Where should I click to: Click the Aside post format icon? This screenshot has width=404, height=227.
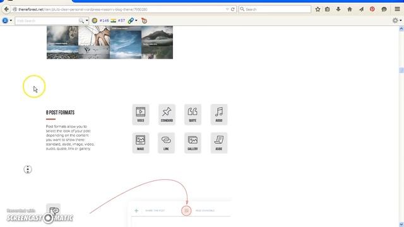(x=219, y=143)
